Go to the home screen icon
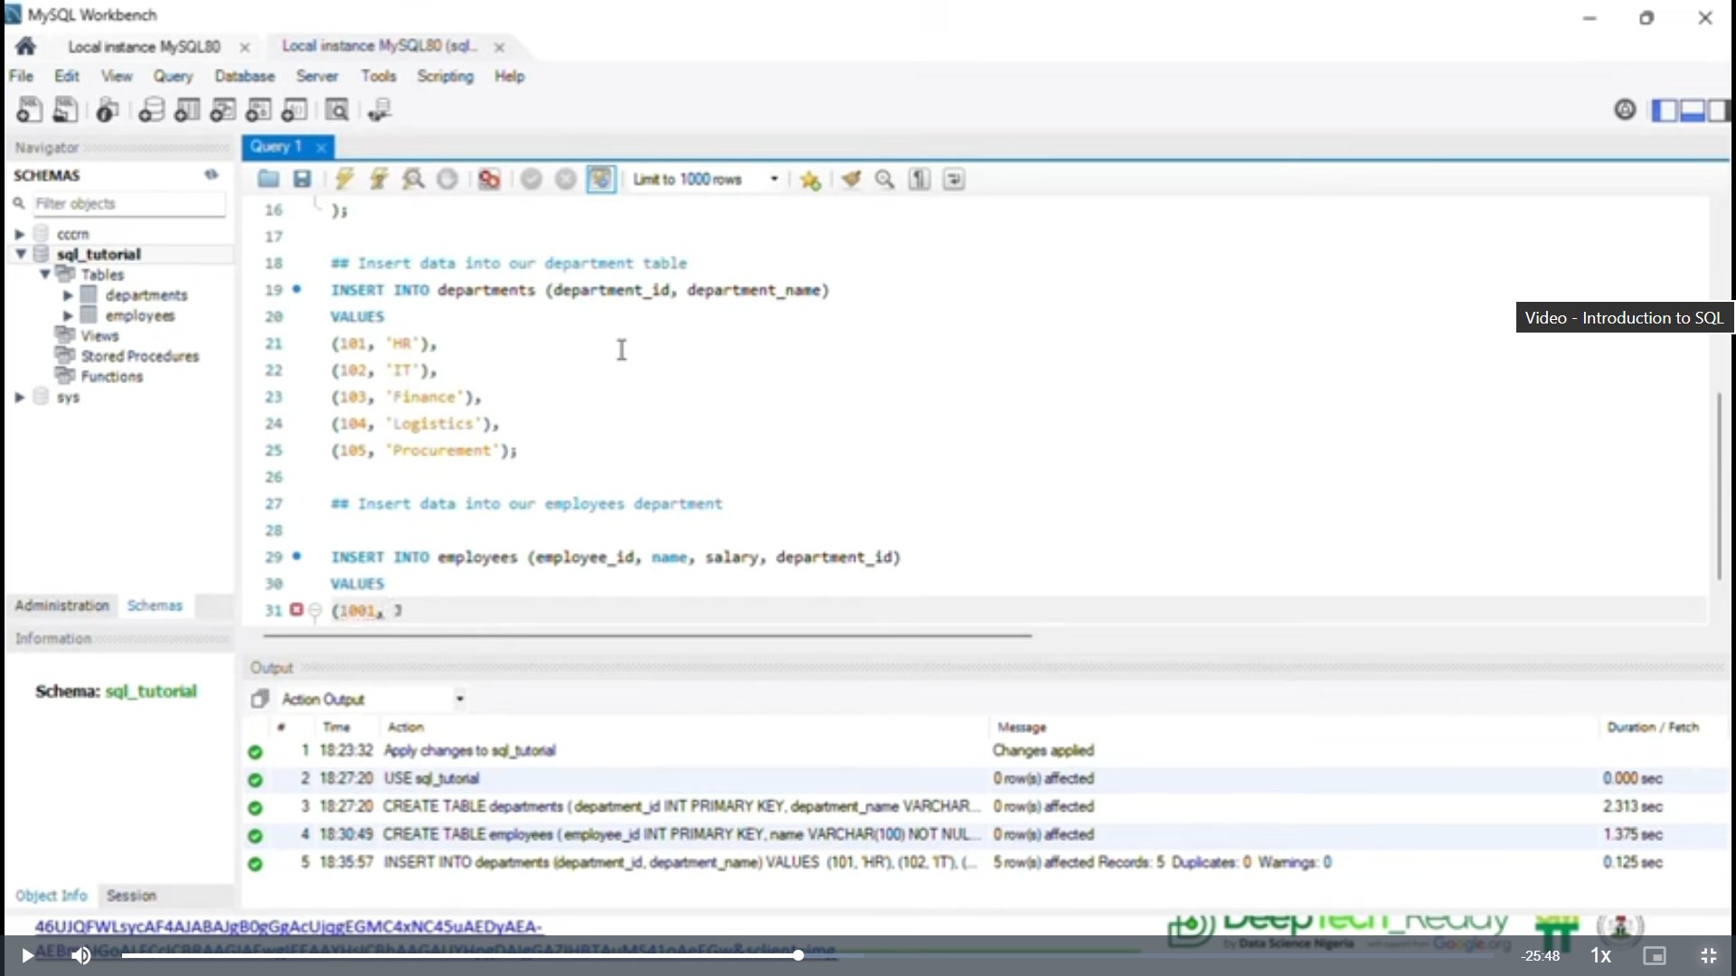The image size is (1736, 976). pos(25,46)
